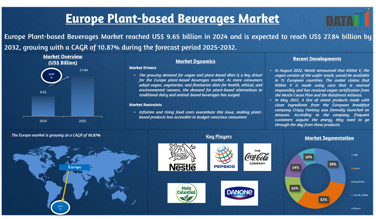Viewport: 376px width, 219px height.
Task: Click the Europe label on the map
Action: [x=74, y=167]
